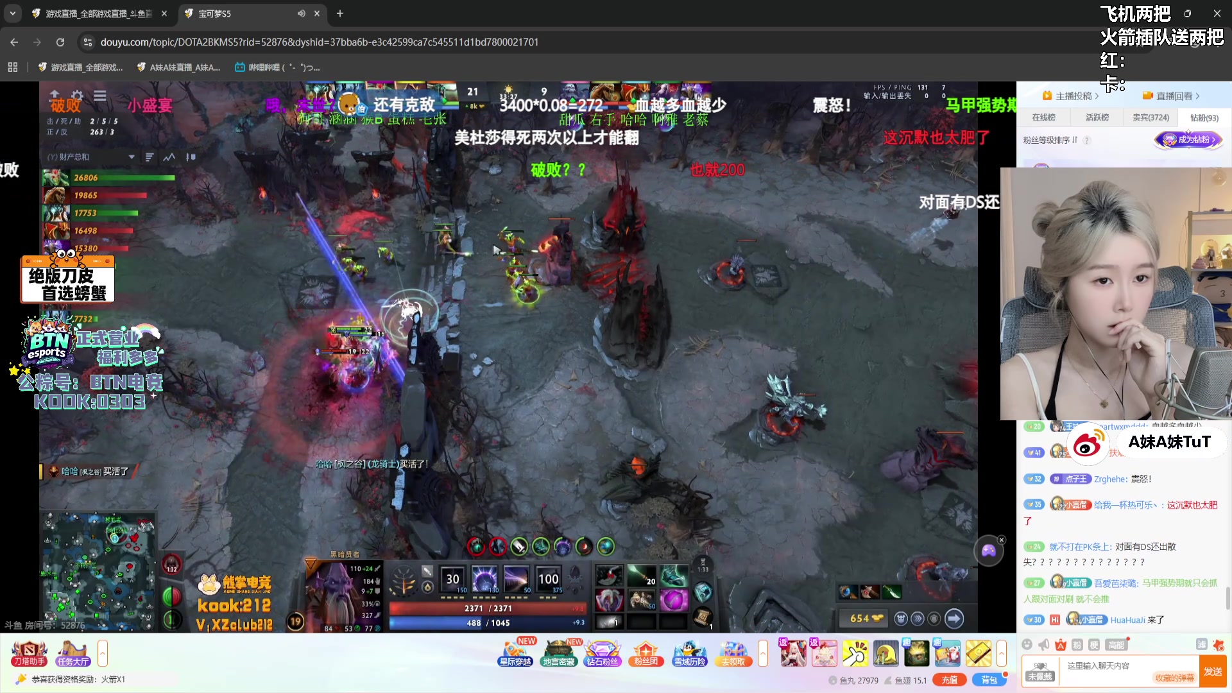Click the megaphone icon in chat toolbar
This screenshot has width=1232, height=693.
(1044, 645)
